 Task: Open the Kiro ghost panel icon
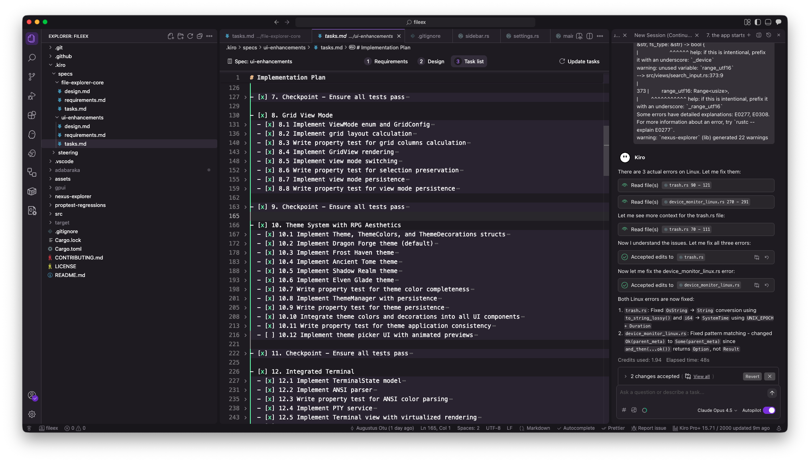coord(32,135)
